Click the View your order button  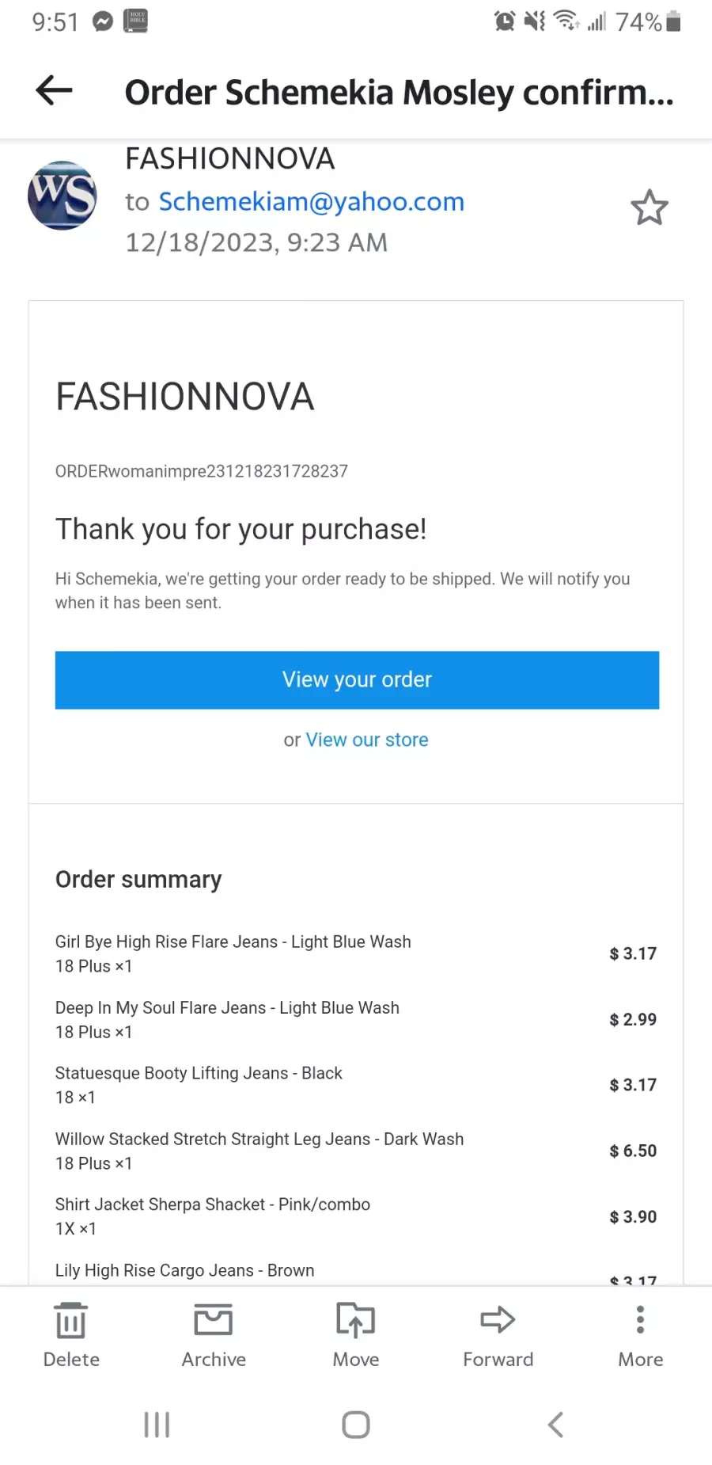(357, 679)
